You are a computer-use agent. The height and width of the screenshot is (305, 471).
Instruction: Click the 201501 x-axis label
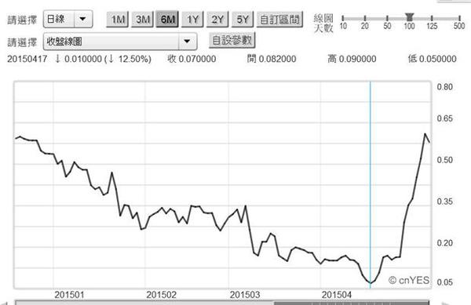click(69, 295)
